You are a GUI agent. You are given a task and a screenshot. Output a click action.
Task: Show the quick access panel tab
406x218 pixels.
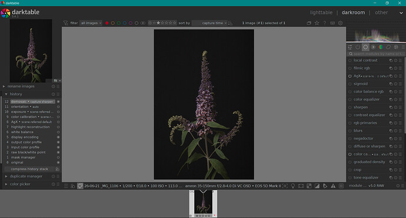[350, 47]
